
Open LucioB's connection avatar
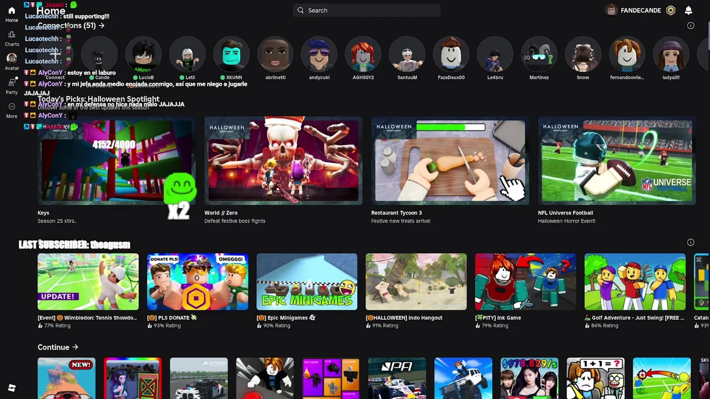(144, 54)
